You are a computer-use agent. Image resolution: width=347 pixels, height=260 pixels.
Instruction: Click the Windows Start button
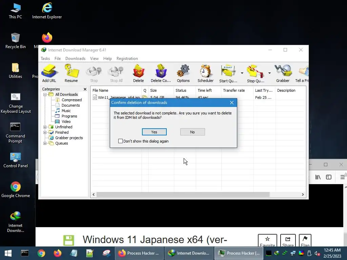pos(8,253)
